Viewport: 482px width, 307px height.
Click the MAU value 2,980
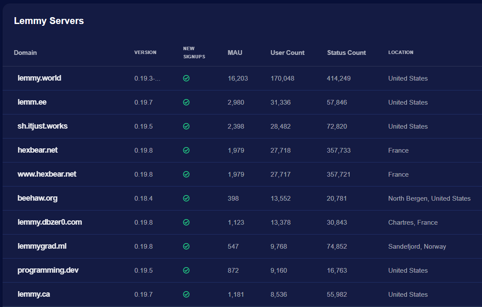coord(236,102)
